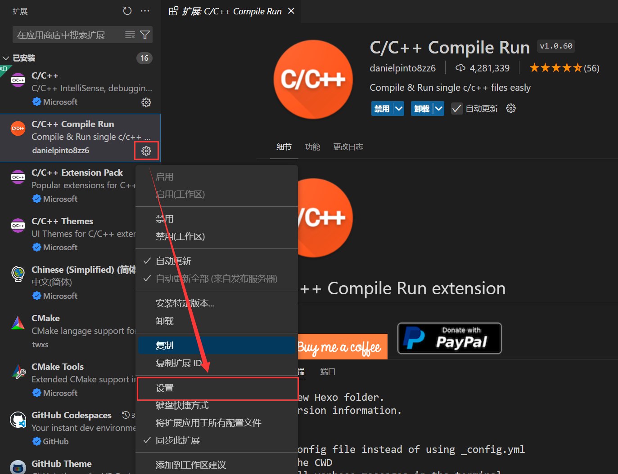Switch to the 细节 tab

284,147
